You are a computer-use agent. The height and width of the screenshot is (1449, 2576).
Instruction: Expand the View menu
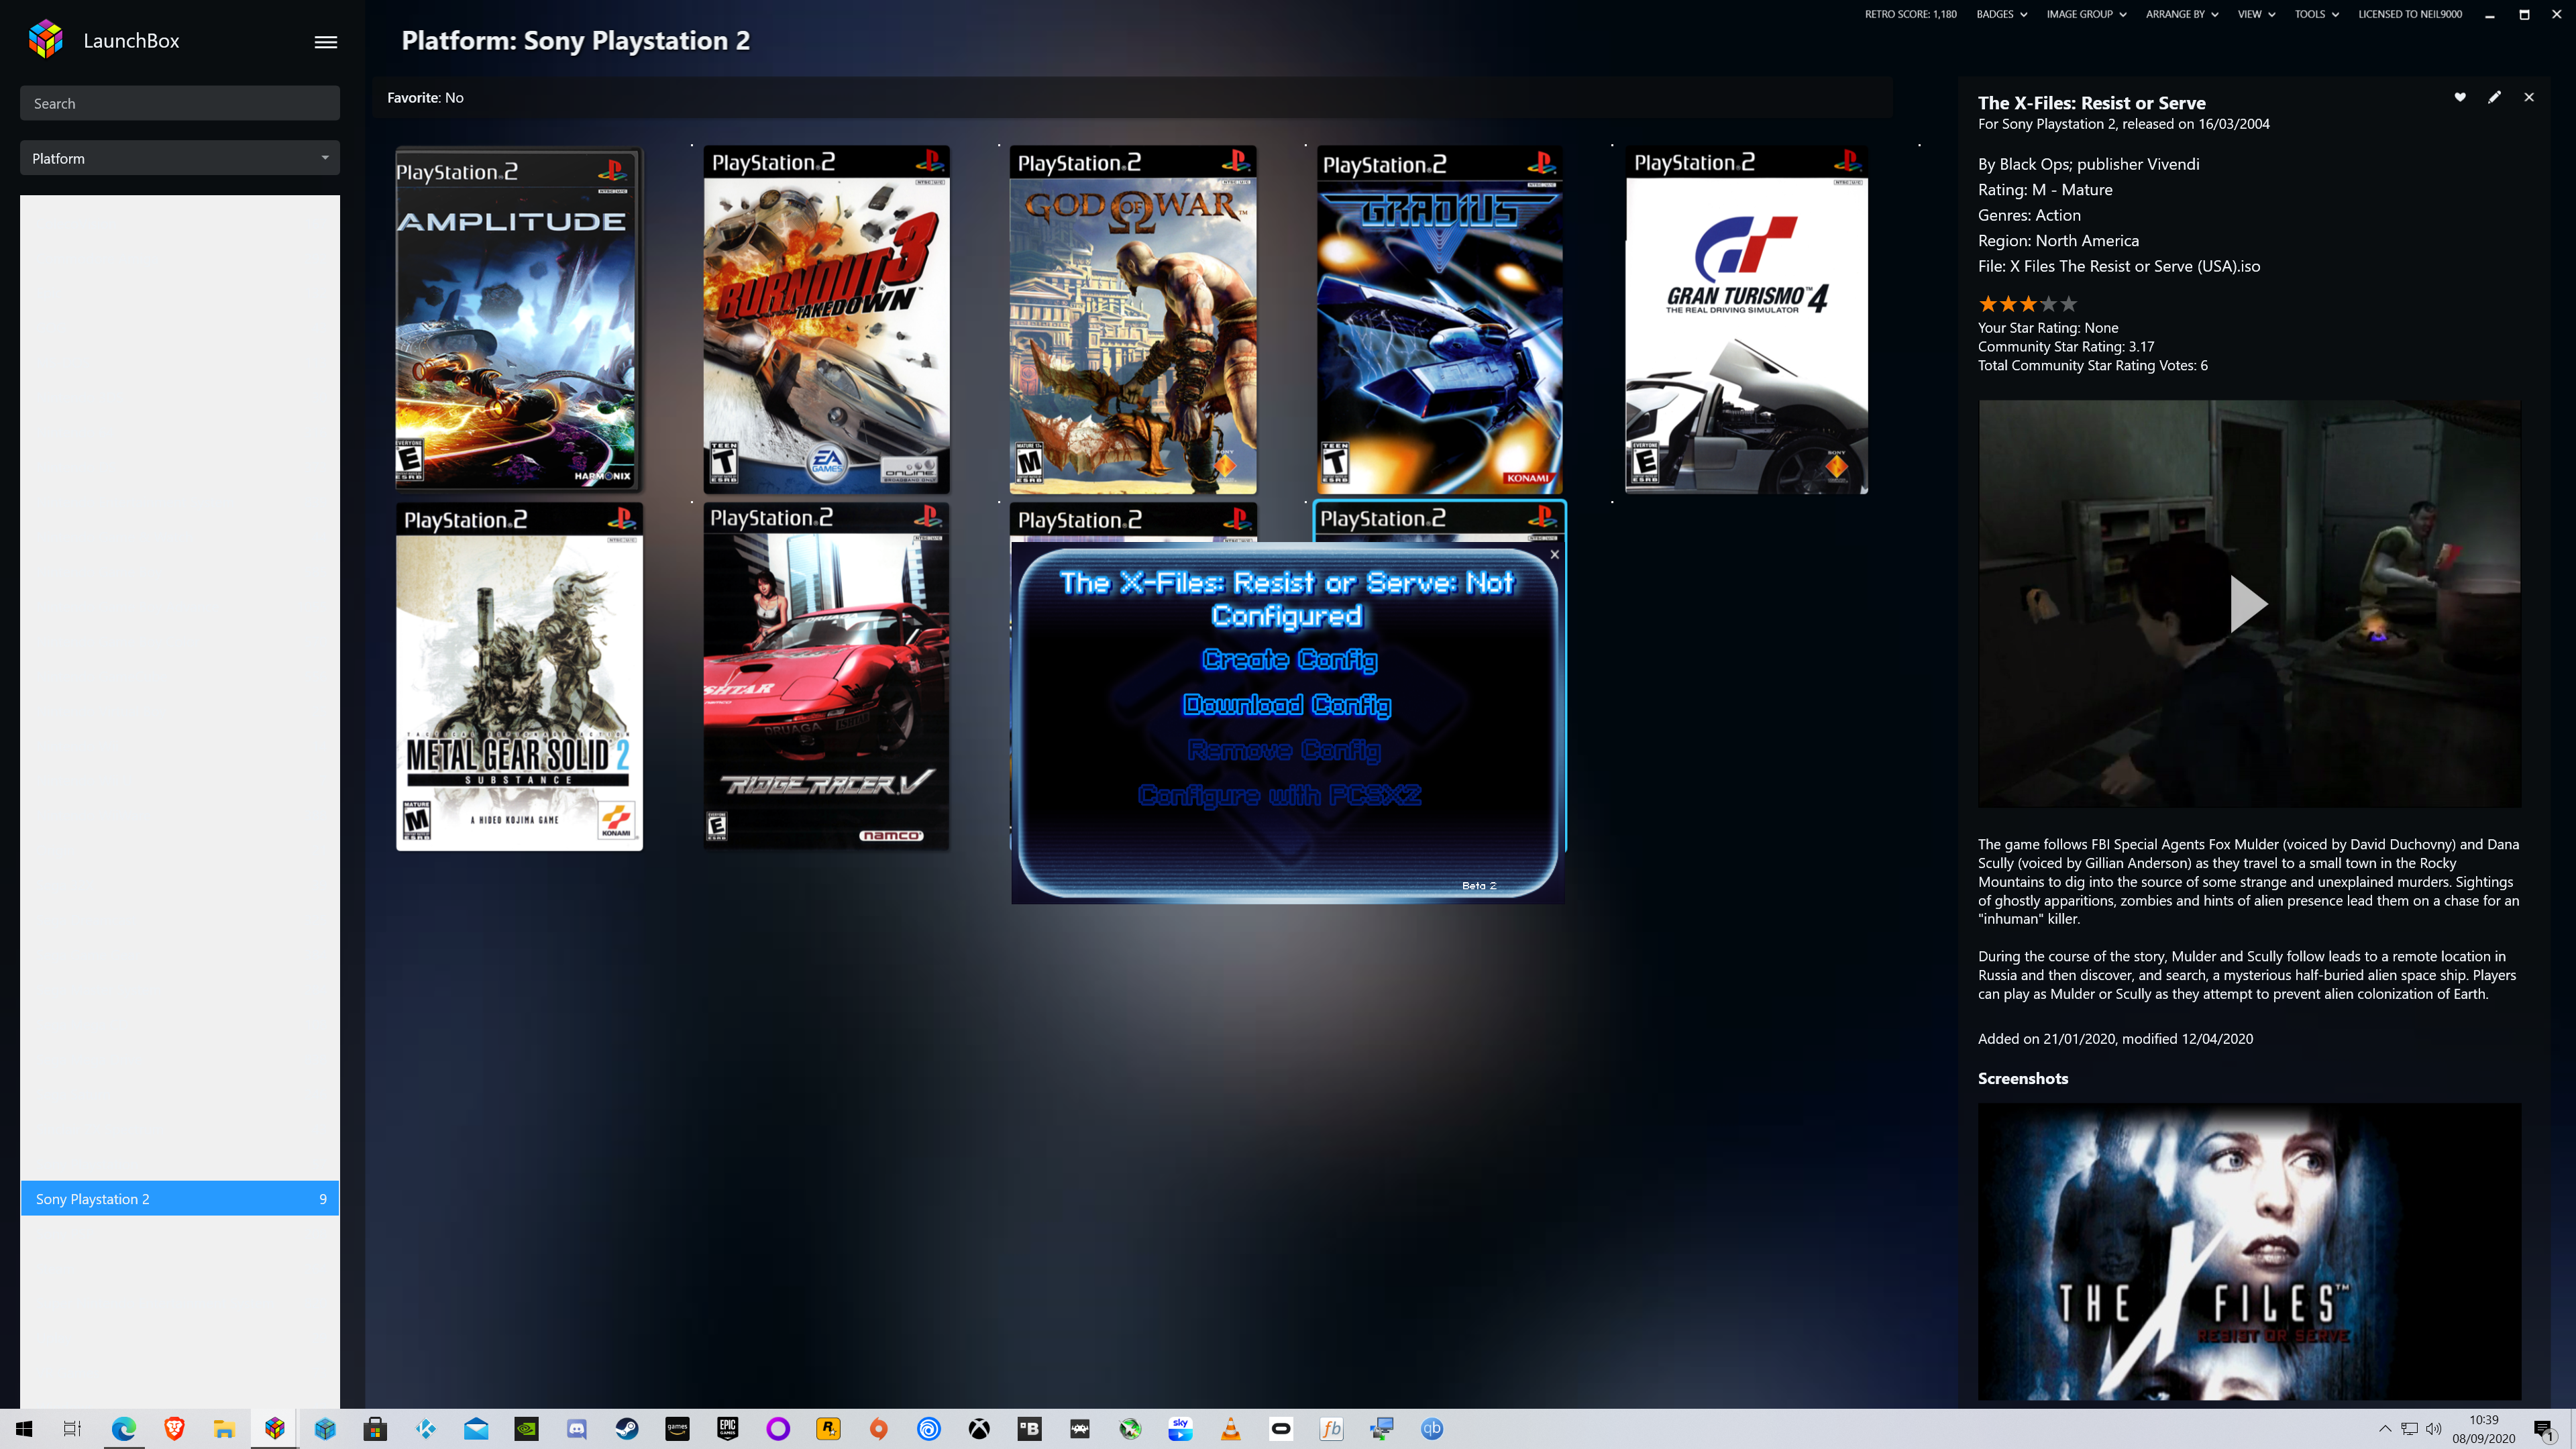pyautogui.click(x=2256, y=14)
